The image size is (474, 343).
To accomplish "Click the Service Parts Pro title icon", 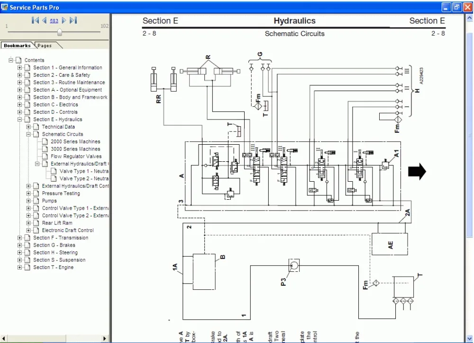I will (4, 7).
